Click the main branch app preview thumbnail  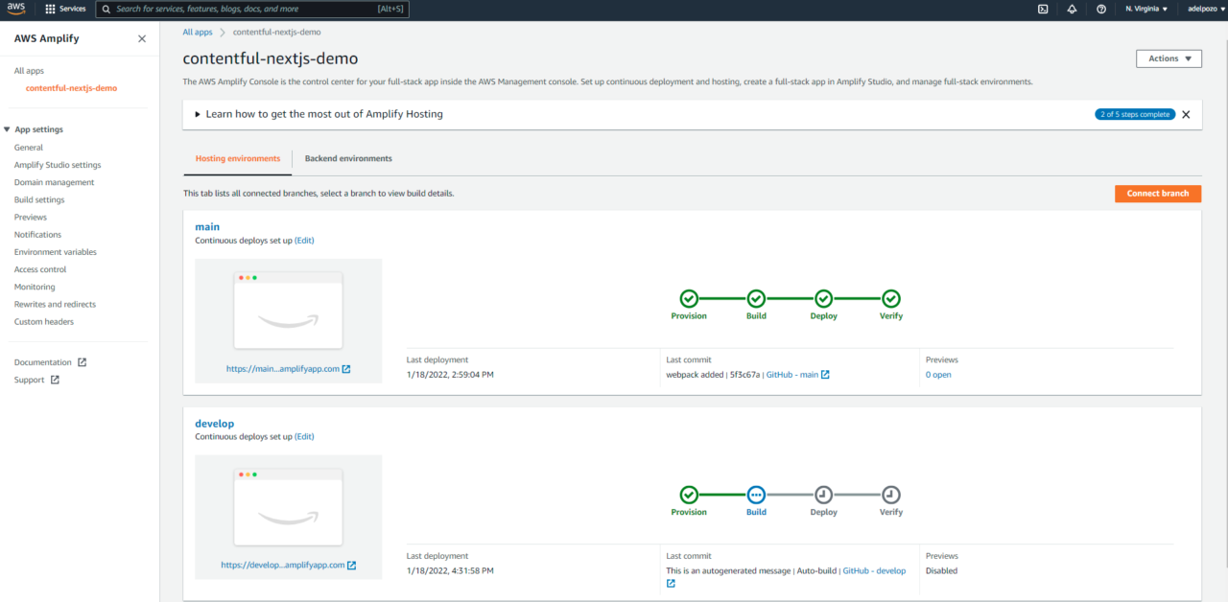click(x=288, y=312)
